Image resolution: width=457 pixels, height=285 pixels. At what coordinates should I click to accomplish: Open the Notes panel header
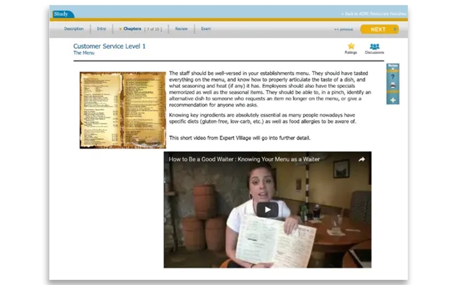[392, 66]
